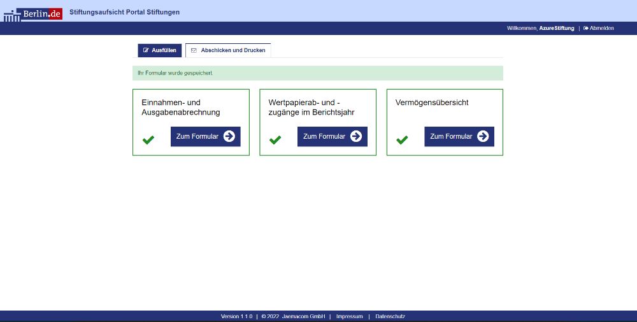Click the envelope icon on Abschicken und Drucken

(x=194, y=50)
